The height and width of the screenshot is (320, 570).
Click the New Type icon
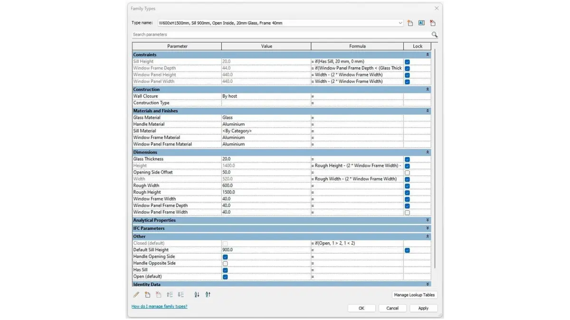pyautogui.click(x=410, y=23)
